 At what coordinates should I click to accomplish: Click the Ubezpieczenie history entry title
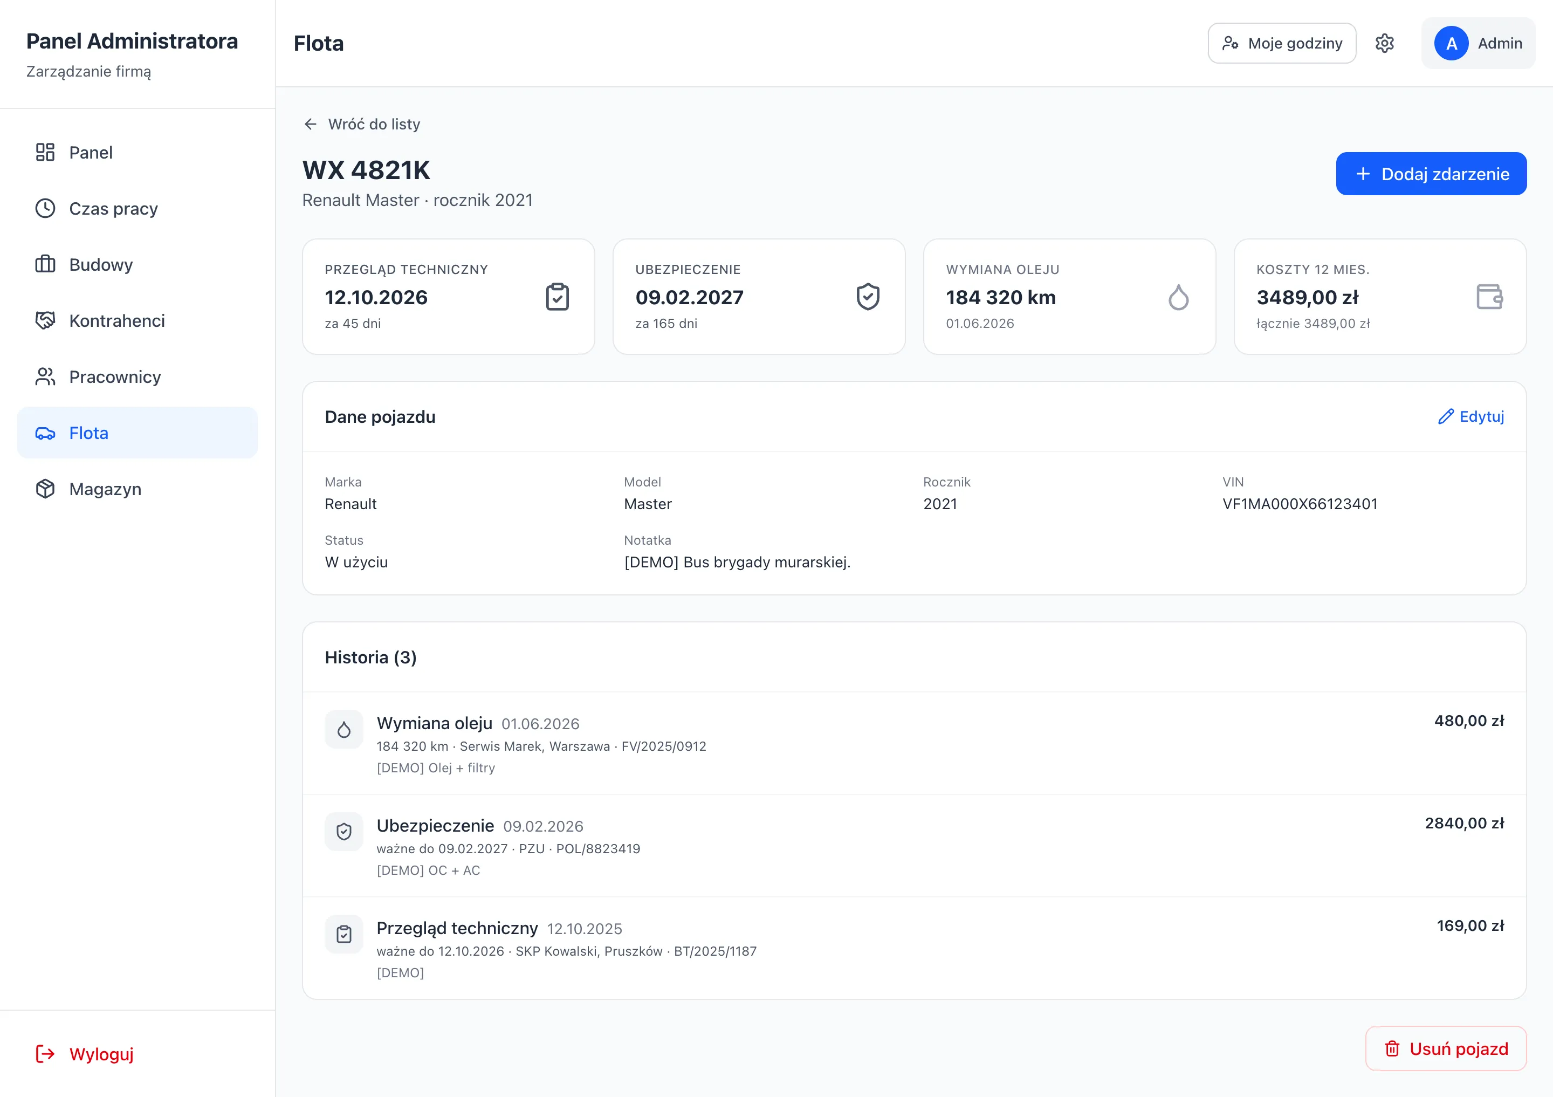click(435, 826)
